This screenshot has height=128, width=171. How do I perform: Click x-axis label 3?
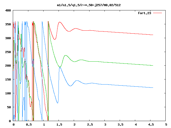pos(105,125)
